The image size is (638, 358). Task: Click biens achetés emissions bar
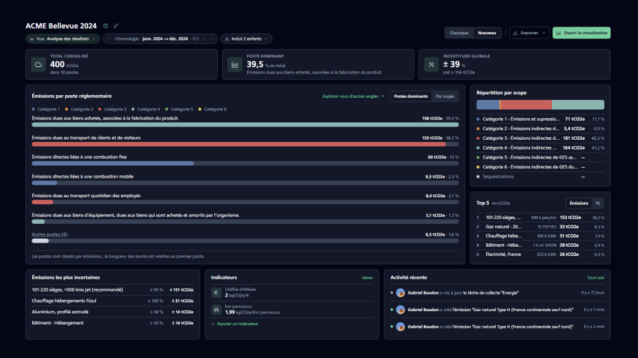pos(245,124)
